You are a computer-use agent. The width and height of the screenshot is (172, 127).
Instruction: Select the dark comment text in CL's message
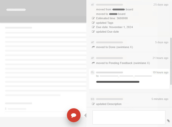118,82
